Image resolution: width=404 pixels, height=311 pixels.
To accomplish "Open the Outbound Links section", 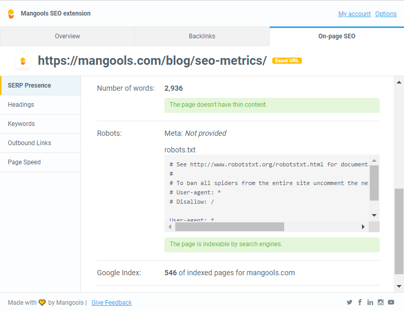I will pyautogui.click(x=40, y=143).
